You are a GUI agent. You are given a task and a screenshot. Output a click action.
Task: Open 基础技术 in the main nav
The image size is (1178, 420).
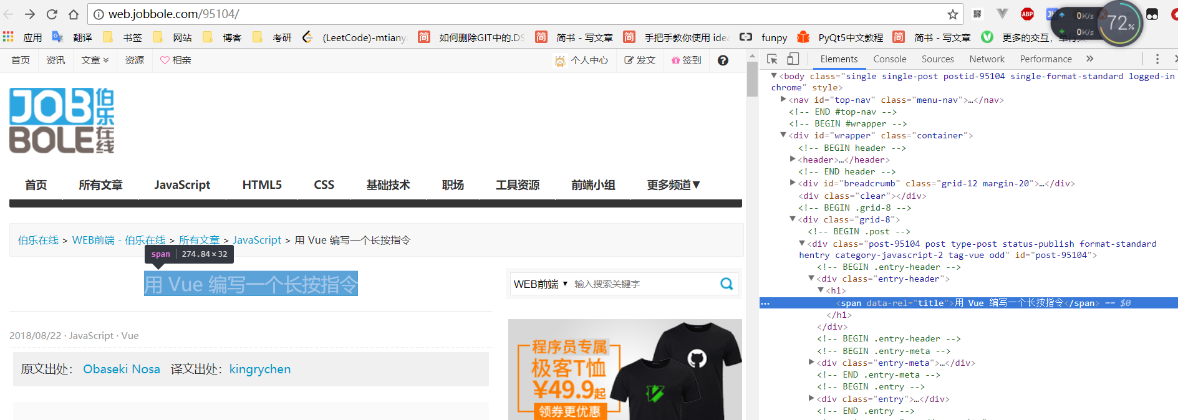pyautogui.click(x=388, y=185)
